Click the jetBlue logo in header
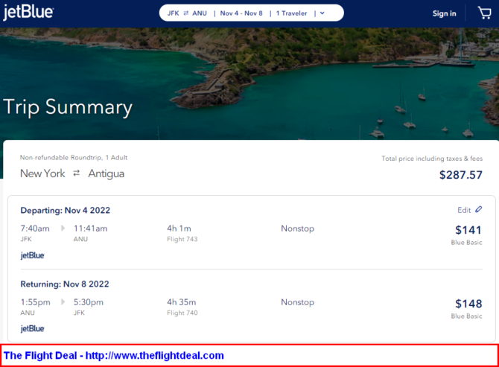 pos(28,13)
